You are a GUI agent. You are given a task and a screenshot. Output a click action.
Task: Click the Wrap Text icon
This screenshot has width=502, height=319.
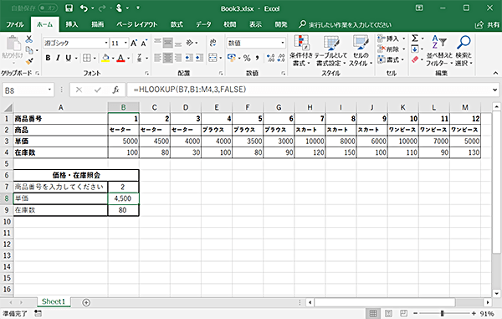pos(213,43)
